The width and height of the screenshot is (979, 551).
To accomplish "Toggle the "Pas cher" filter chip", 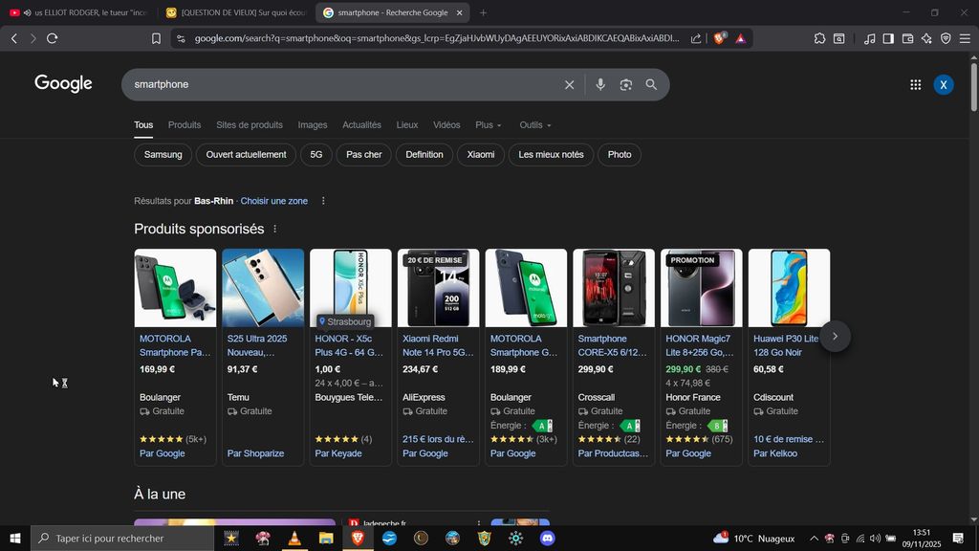I will tap(363, 155).
